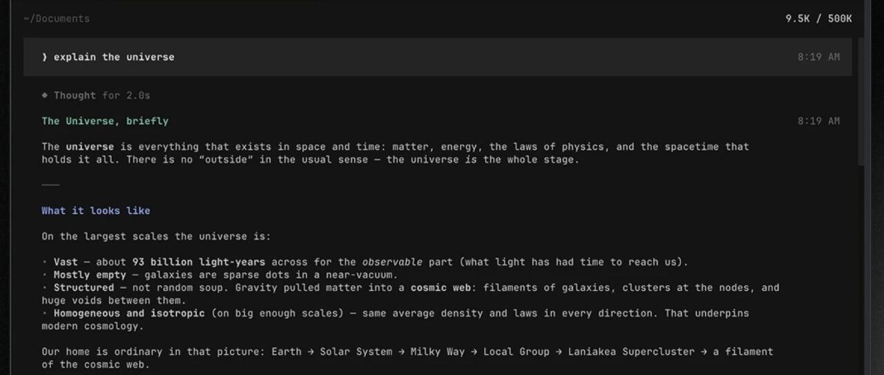Click the diamond icon beside 'Thought for 2.0s'
This screenshot has width=884, height=375.
click(x=45, y=95)
